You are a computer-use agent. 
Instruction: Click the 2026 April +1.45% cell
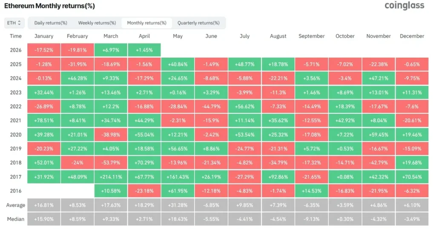point(144,50)
